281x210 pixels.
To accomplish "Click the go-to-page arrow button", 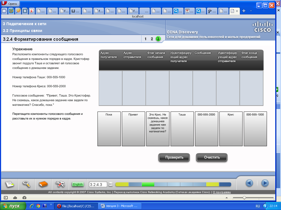I will 111,184.
